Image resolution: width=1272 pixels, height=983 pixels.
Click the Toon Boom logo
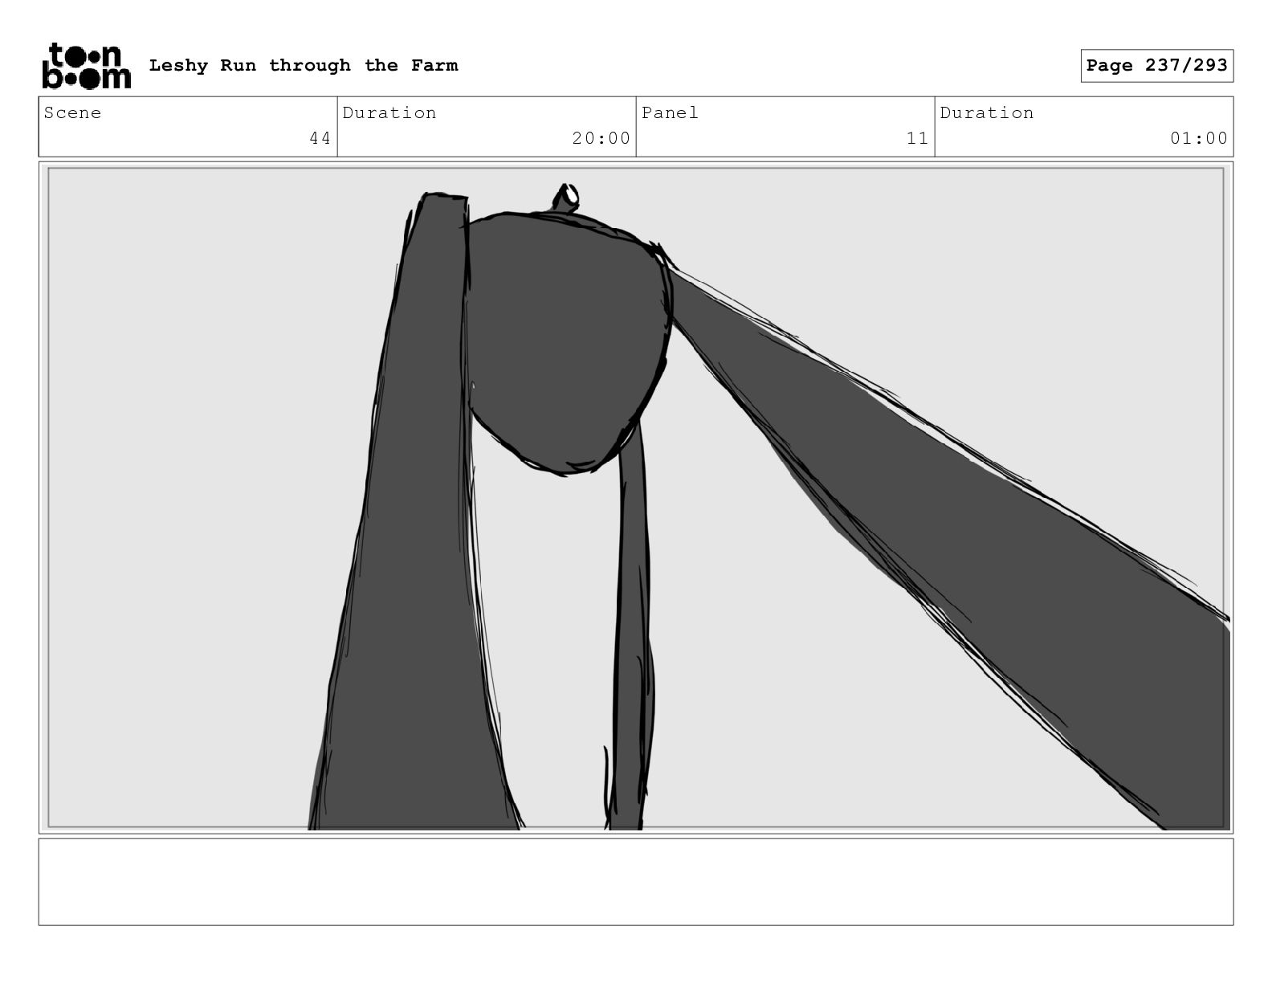pyautogui.click(x=86, y=65)
